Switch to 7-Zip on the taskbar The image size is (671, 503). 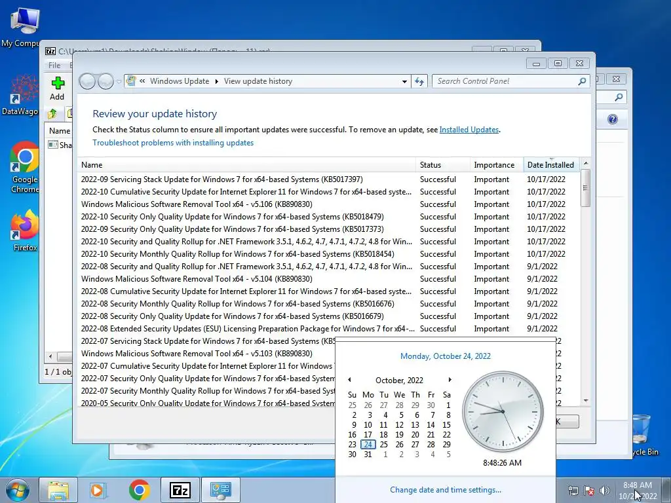pyautogui.click(x=180, y=490)
